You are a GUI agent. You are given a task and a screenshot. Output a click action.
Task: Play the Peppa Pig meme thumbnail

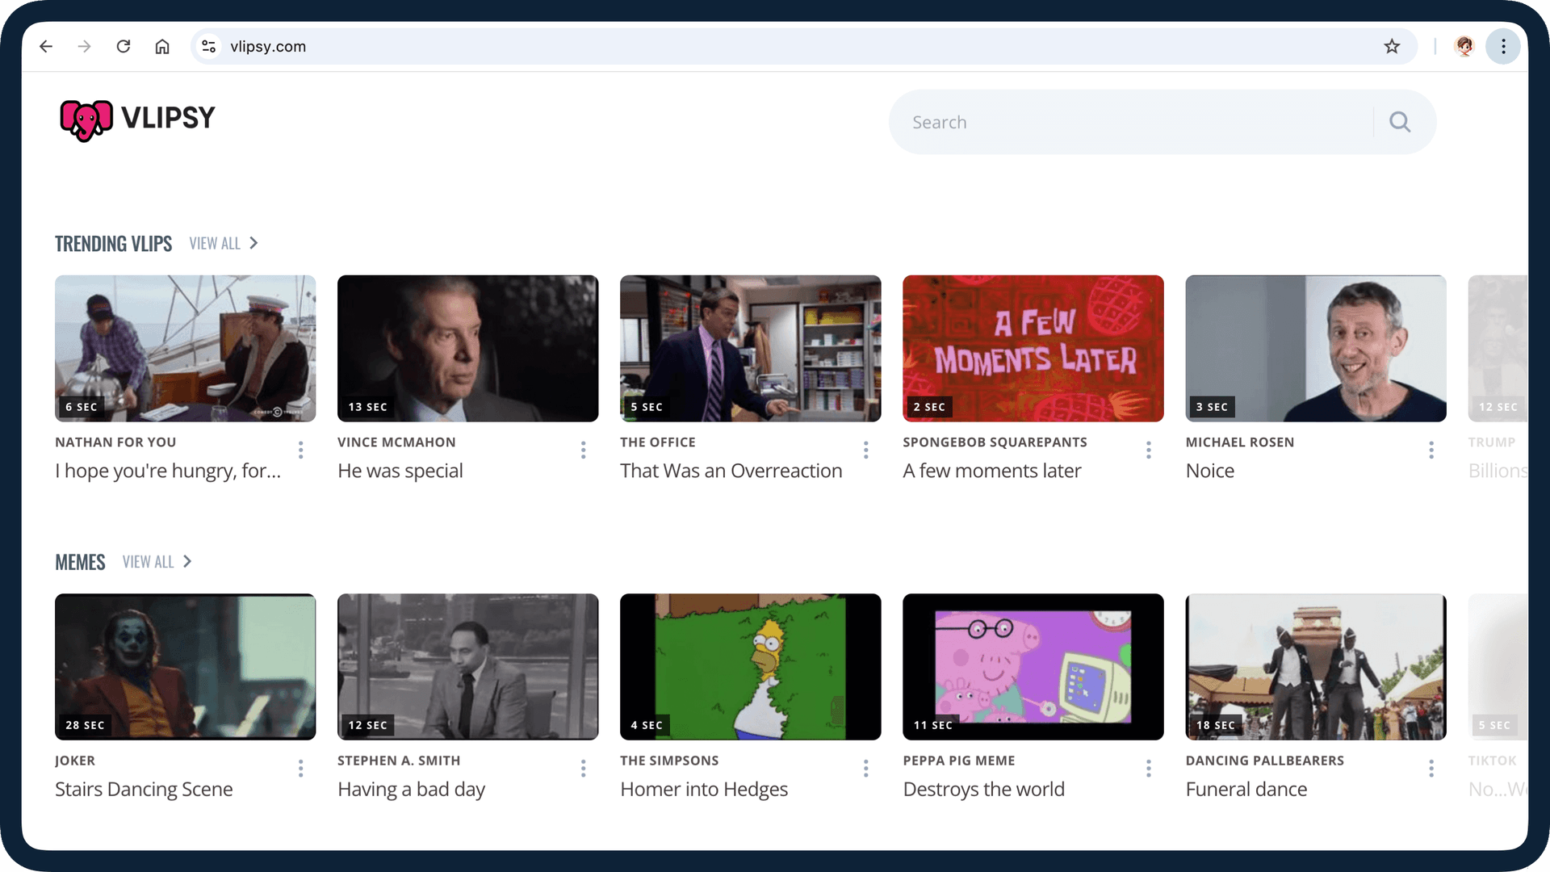click(x=1033, y=667)
